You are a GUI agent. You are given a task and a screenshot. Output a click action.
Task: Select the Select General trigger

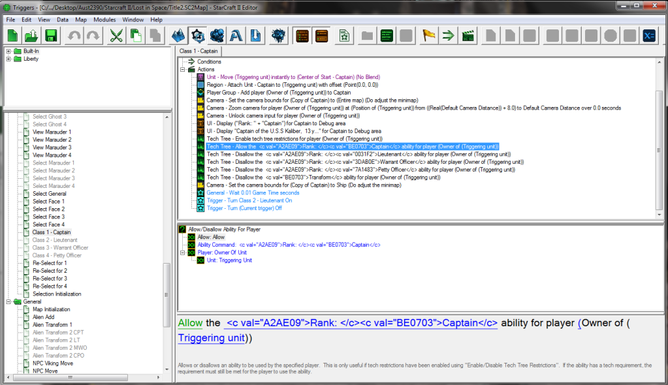50,194
